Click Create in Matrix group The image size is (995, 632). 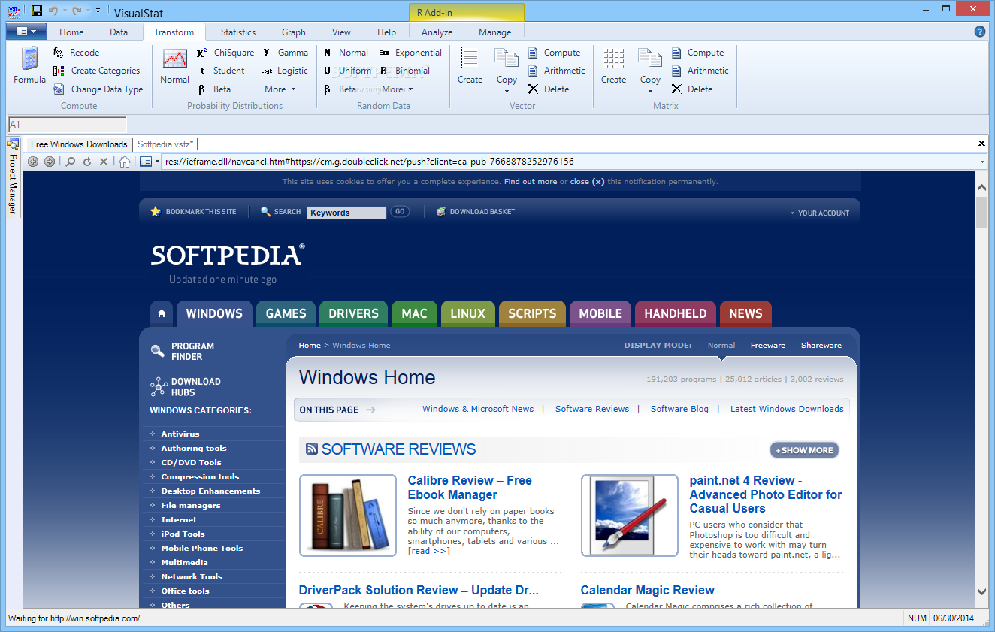click(614, 65)
